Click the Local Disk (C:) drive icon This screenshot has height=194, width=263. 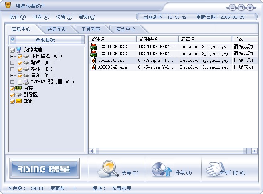pos(26,56)
